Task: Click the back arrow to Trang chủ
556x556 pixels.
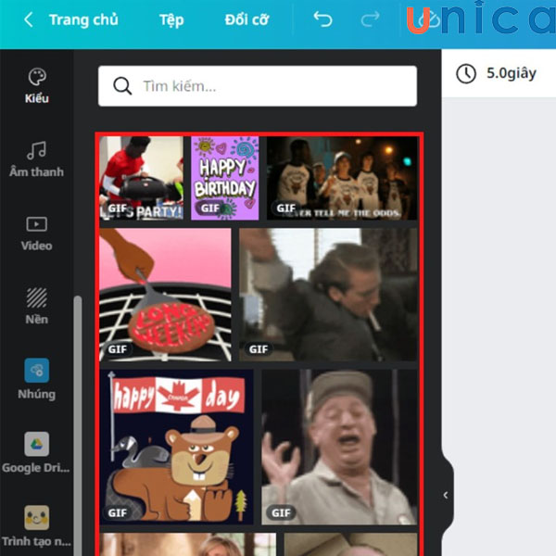Action: 29,19
